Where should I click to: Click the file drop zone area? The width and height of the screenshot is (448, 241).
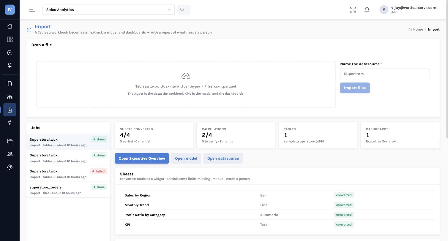pos(186,84)
